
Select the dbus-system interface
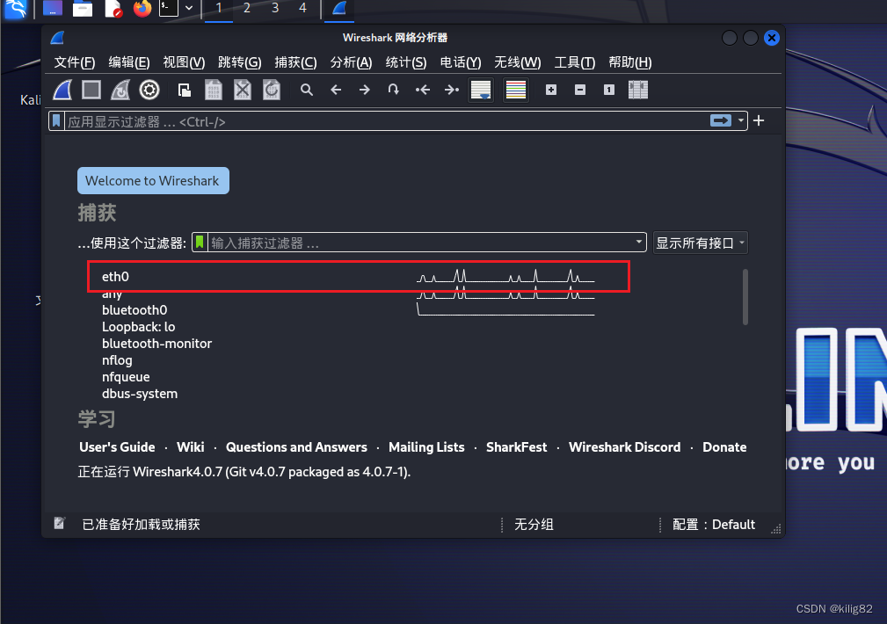[140, 394]
